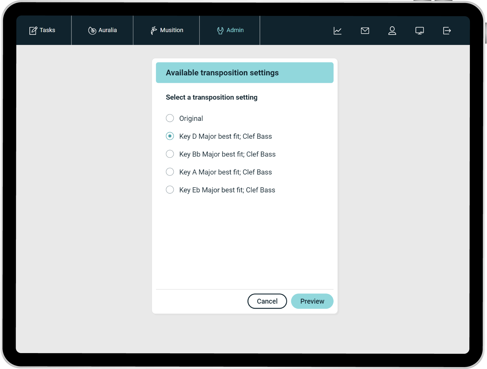Image resolution: width=487 pixels, height=369 pixels.
Task: Open the user profile icon
Action: pos(392,31)
